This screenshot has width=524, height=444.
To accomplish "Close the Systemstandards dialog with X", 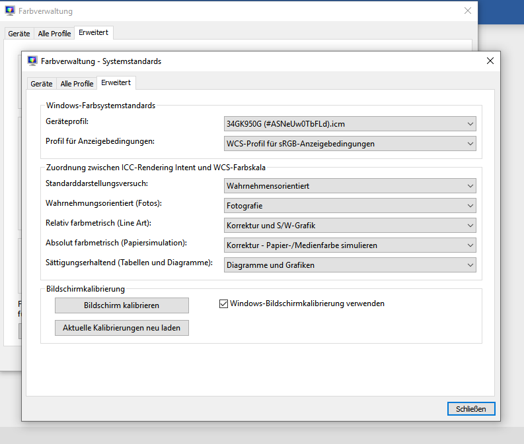I will 490,61.
